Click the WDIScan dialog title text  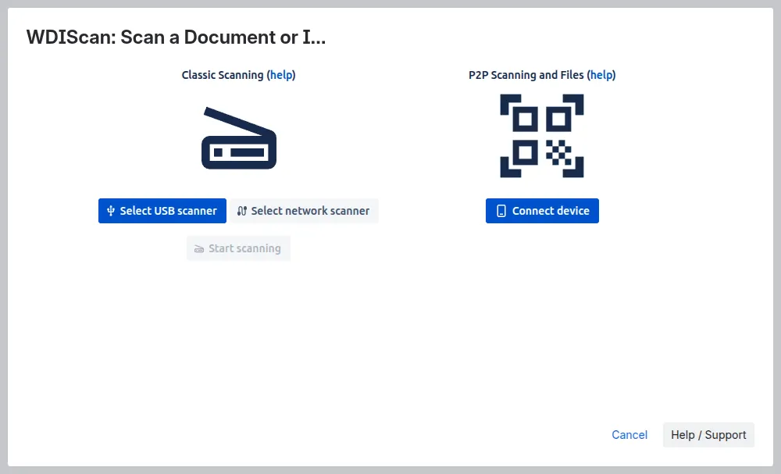[176, 37]
